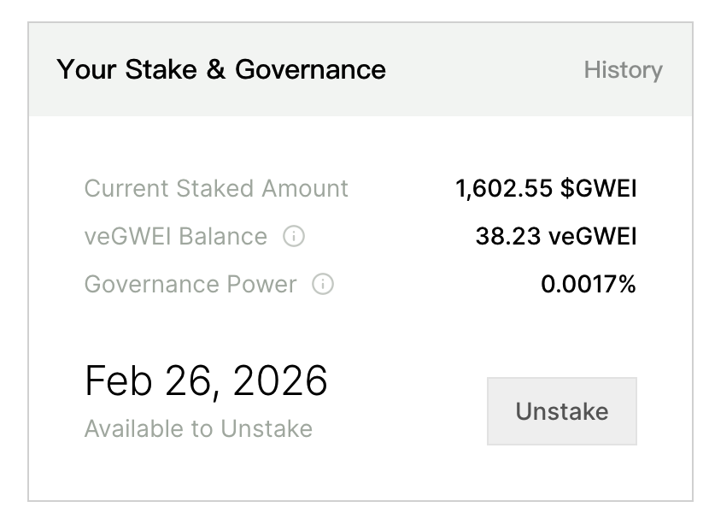Select the Available to Unstake caption
The image size is (709, 513).
tap(198, 428)
